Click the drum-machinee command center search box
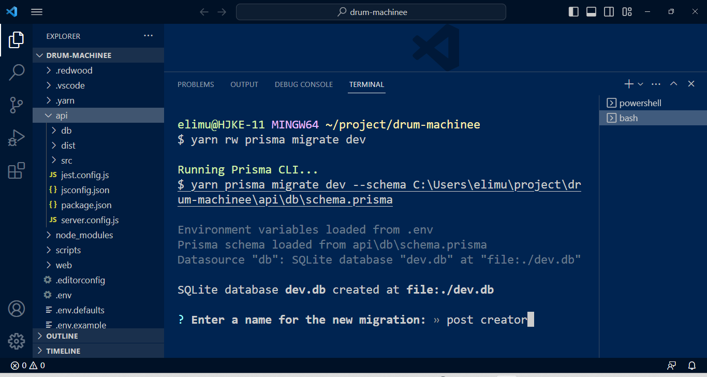This screenshot has width=707, height=377. (x=371, y=12)
